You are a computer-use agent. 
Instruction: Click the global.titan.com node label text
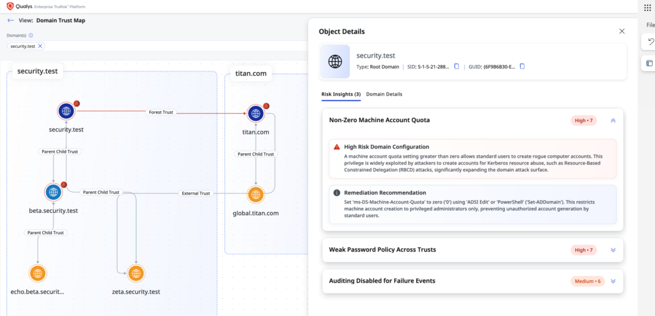[256, 213]
